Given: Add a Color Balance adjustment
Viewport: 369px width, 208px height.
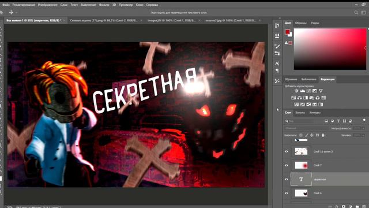Looking at the screenshot, I should (300, 98).
